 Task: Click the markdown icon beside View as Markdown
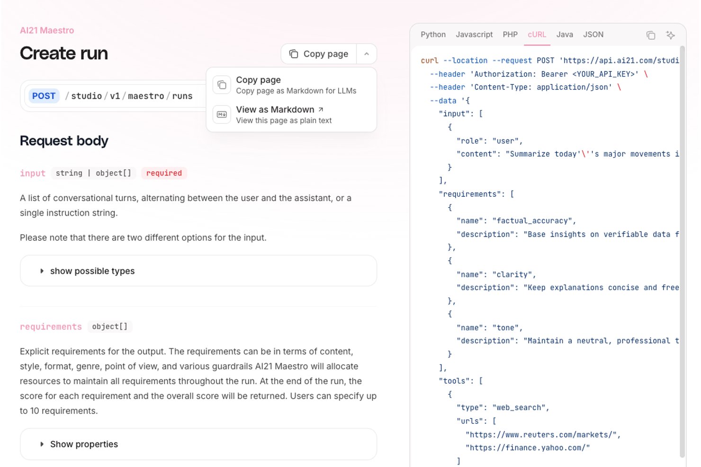222,115
